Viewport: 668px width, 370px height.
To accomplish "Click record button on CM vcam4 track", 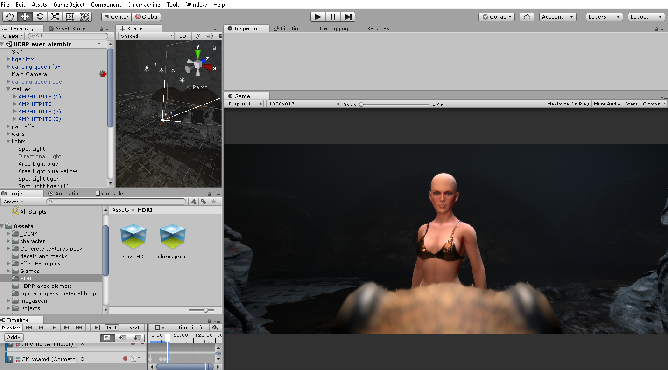I will coord(125,359).
